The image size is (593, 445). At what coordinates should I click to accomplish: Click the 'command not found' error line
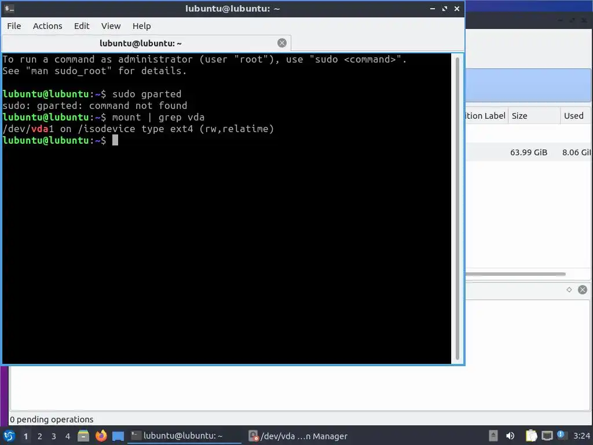point(94,105)
